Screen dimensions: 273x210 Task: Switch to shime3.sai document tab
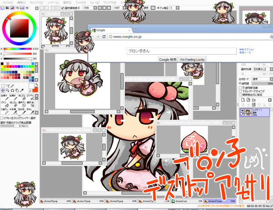(187, 201)
